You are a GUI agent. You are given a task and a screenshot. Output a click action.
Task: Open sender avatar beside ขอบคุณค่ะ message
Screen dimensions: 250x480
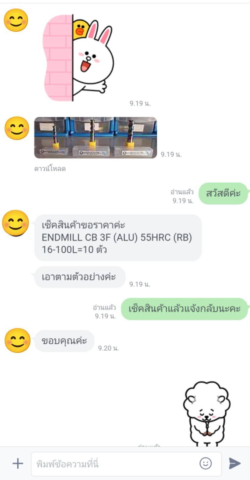(x=17, y=341)
